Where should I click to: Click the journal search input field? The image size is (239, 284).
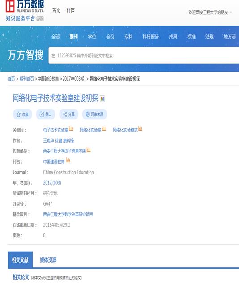144,55
